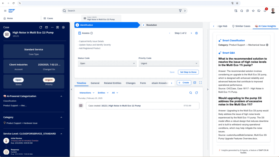This screenshot has width=279, height=157.
Task: Click the Create button
Action: (x=184, y=83)
